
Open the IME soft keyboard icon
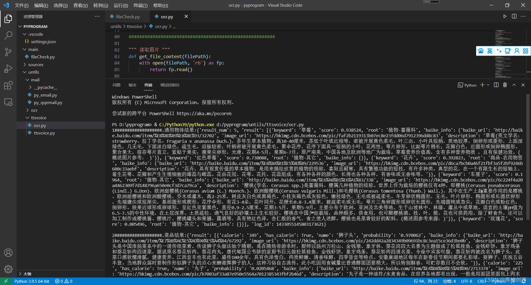[508, 51]
